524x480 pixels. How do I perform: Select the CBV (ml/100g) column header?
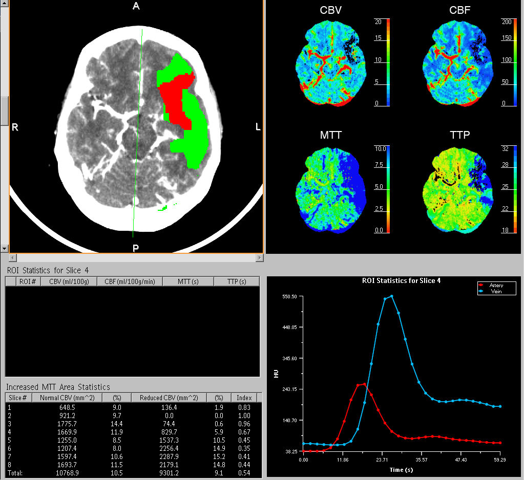coord(69,281)
